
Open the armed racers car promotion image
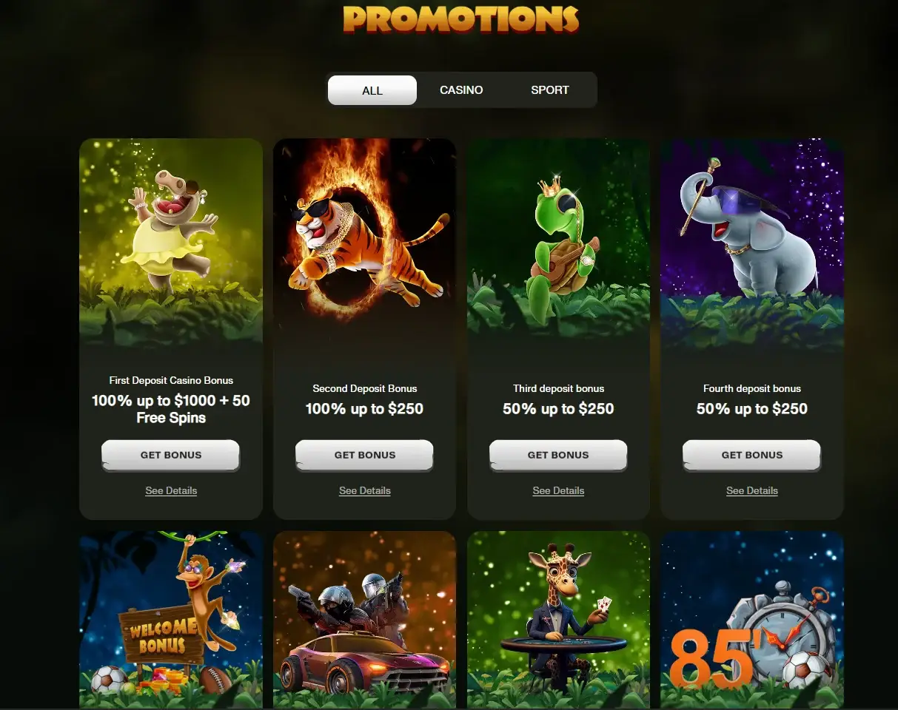364,620
